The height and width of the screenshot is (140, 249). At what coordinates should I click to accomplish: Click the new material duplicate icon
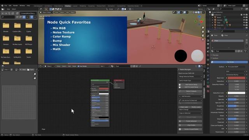239,51
